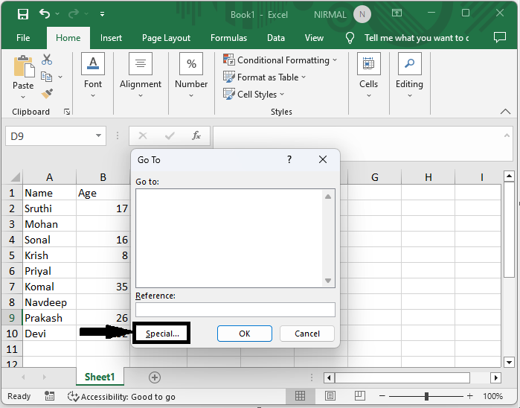Open Conditional Formatting menu

[x=280, y=60]
